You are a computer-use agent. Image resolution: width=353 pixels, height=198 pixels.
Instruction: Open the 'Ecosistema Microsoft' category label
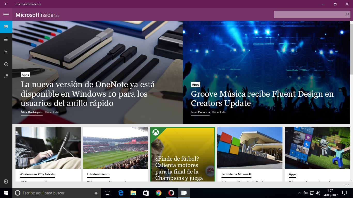pyautogui.click(x=236, y=174)
